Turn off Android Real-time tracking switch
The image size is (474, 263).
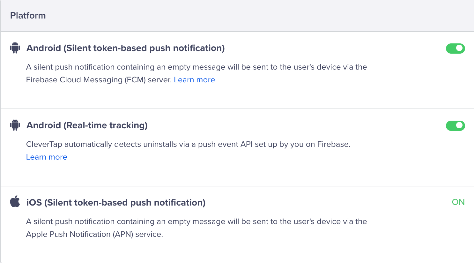point(455,126)
